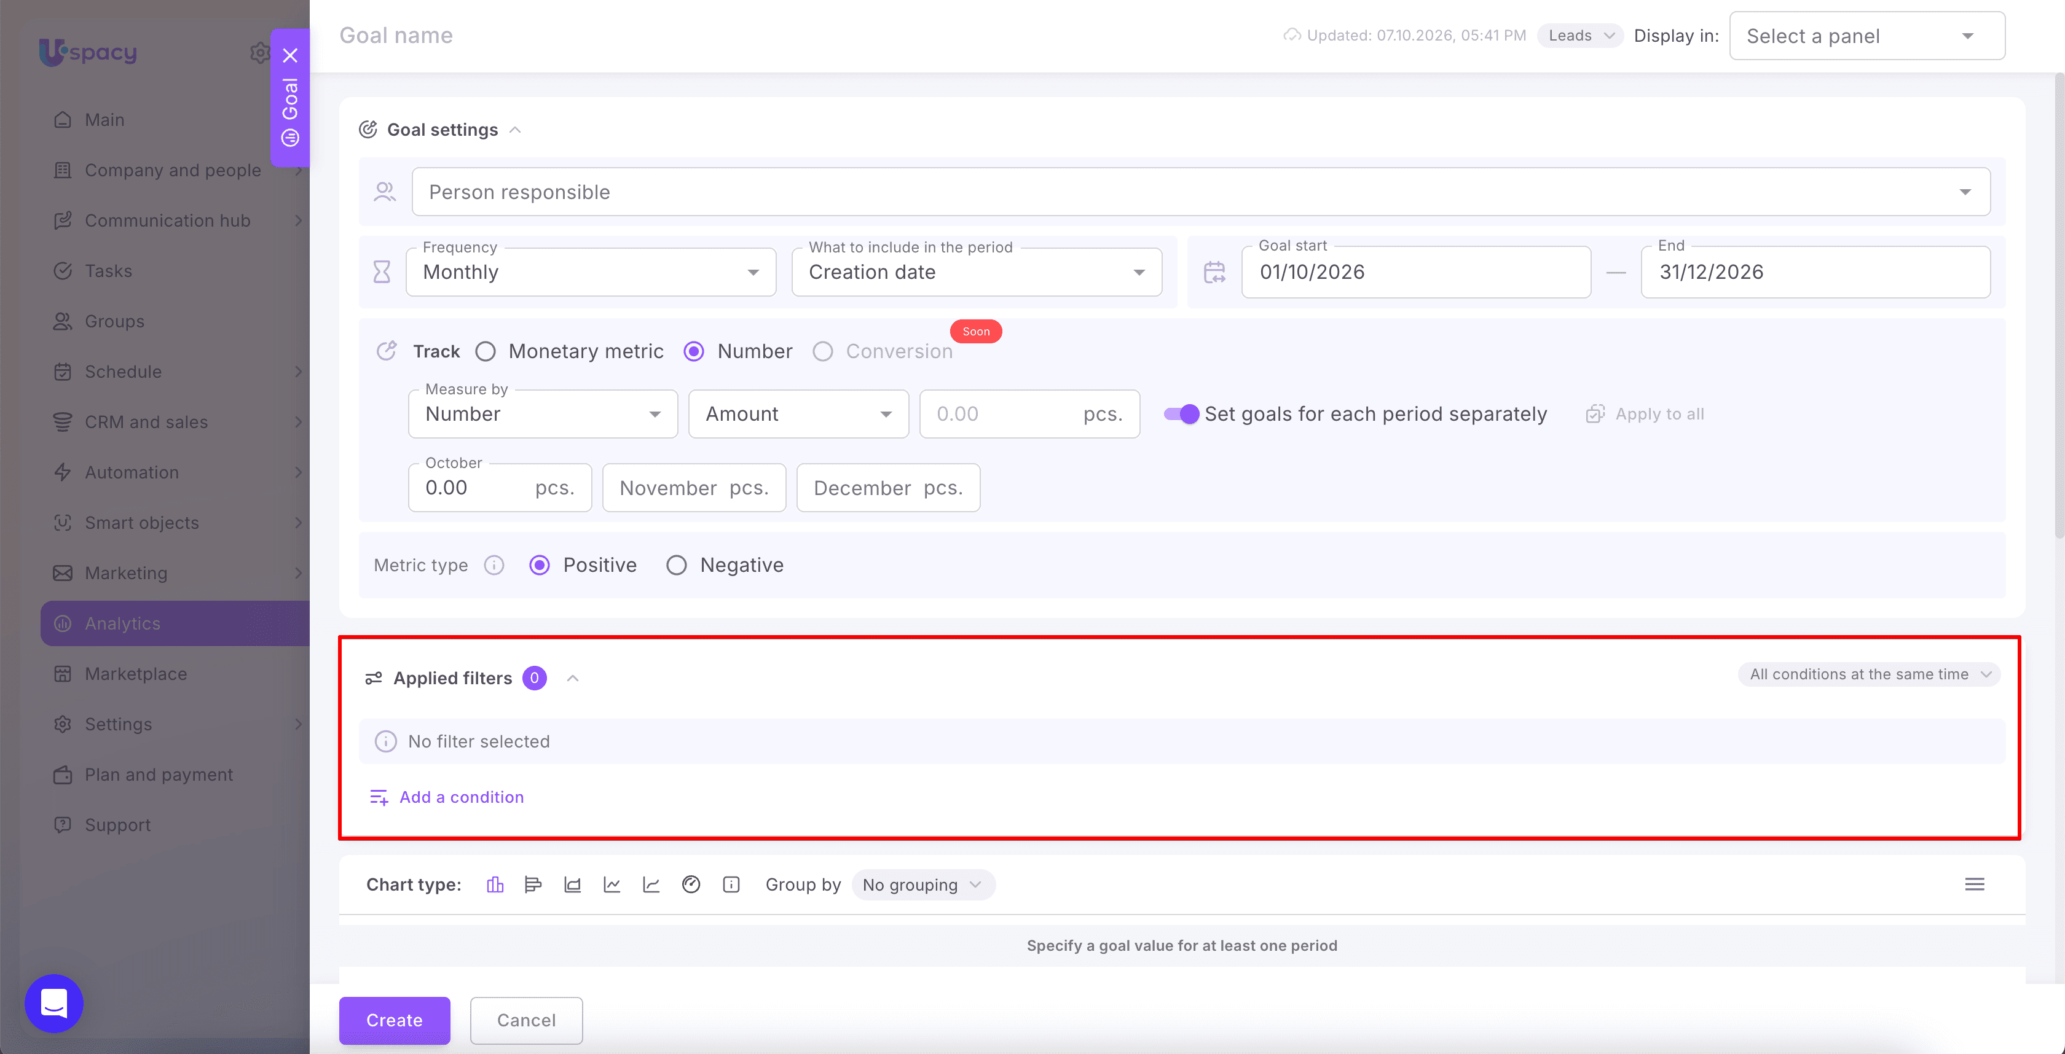Toggle Set goals for each period separately
The width and height of the screenshot is (2065, 1054).
click(1182, 414)
